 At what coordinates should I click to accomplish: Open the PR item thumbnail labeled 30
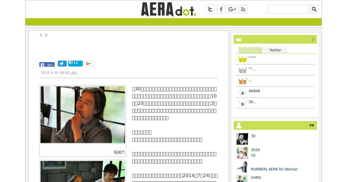pos(242,139)
